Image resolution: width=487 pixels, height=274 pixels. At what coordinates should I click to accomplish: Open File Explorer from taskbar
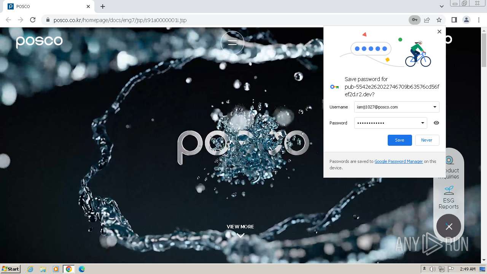[x=43, y=269]
